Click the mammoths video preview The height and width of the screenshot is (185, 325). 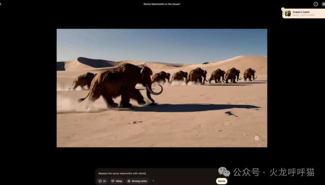(x=162, y=88)
